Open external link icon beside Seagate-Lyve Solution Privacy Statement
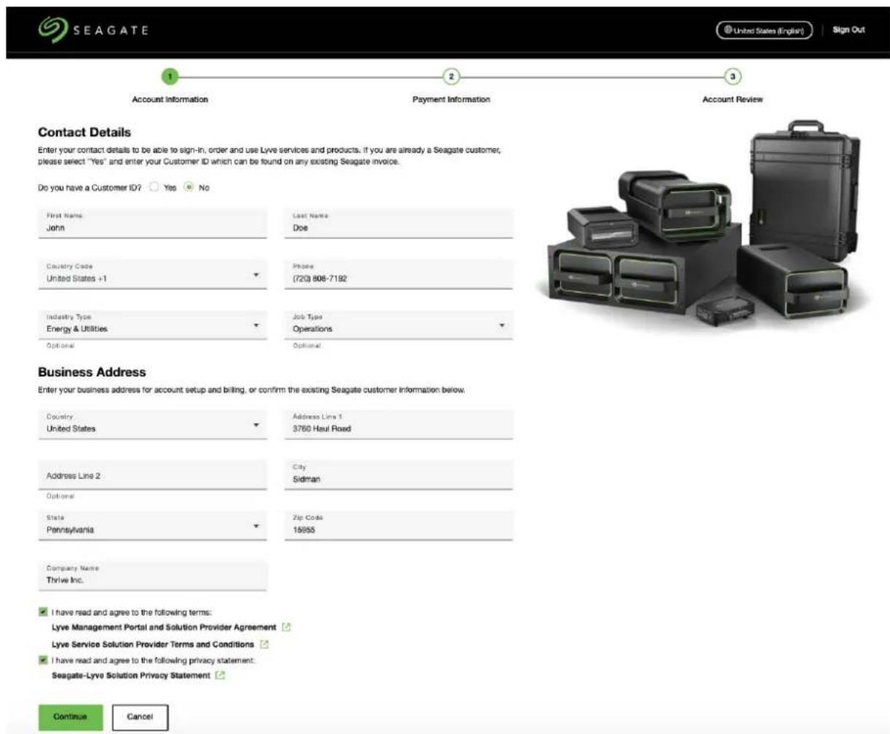Image resolution: width=890 pixels, height=734 pixels. 220,676
